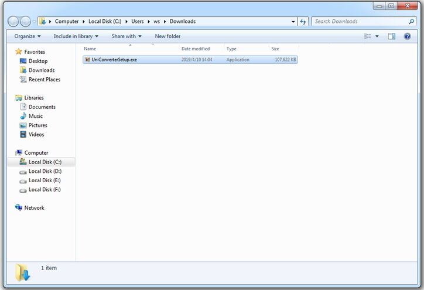This screenshot has height=290, width=424.
Task: Click the Back navigation arrow button
Action: coord(13,22)
